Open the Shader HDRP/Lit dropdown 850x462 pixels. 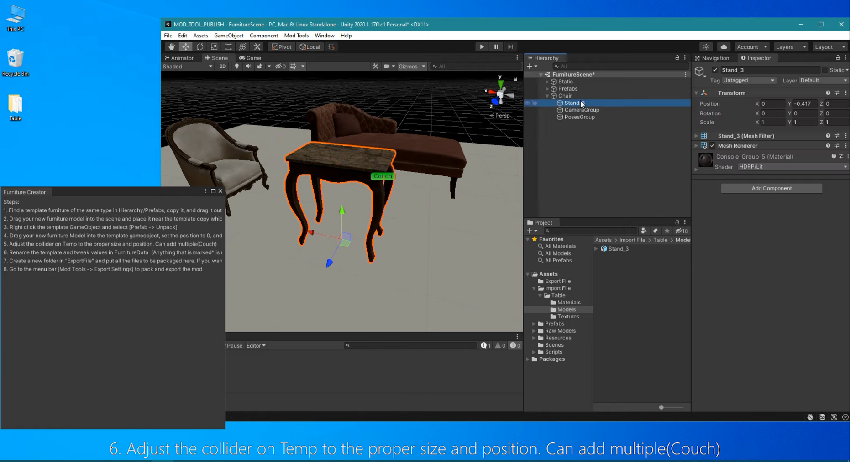(793, 167)
